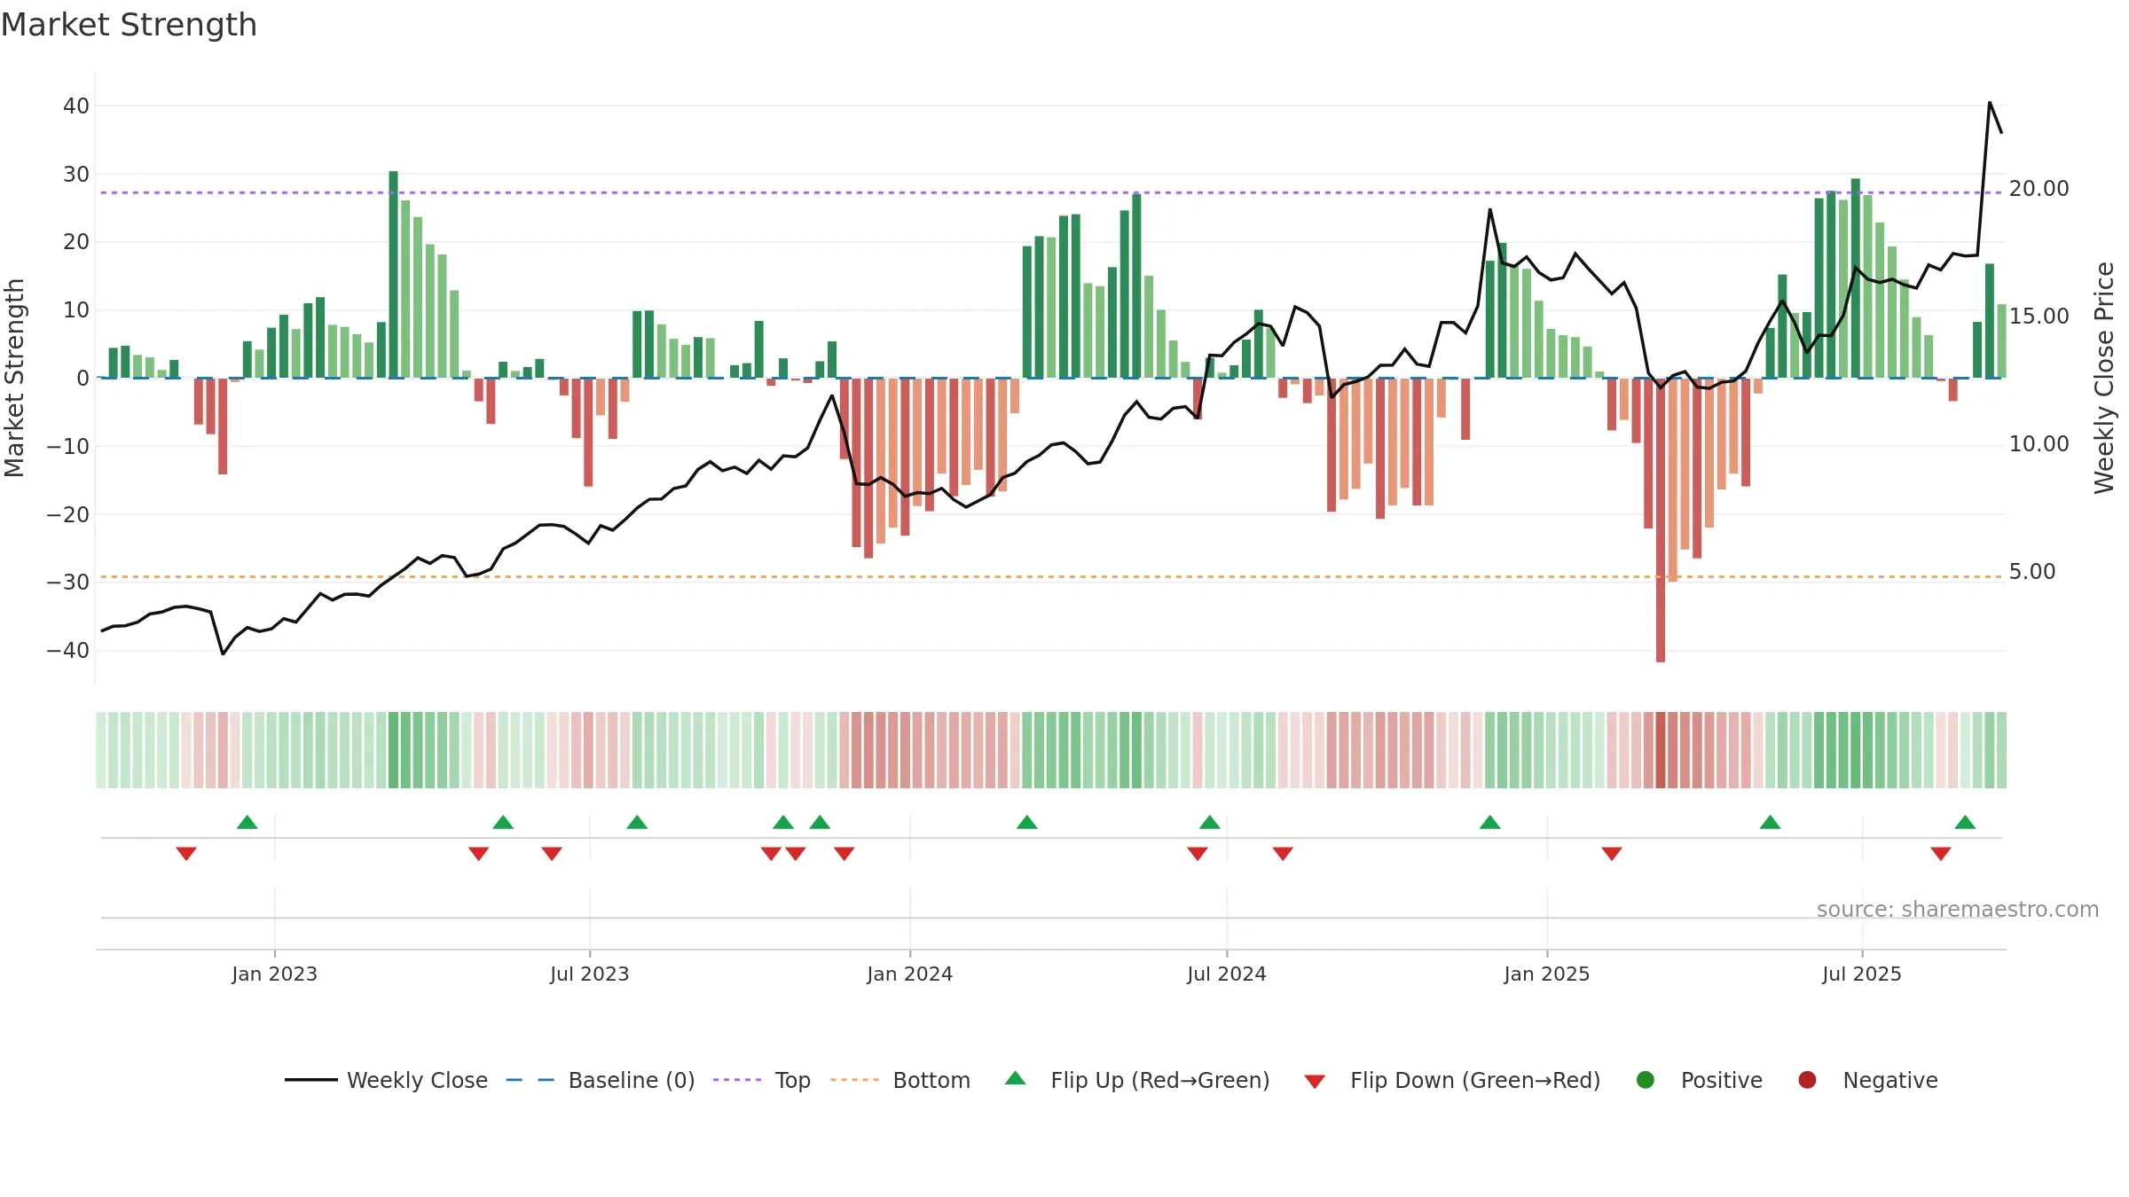
Task: Click the 20.00 price tick on right axis
Action: [2039, 188]
